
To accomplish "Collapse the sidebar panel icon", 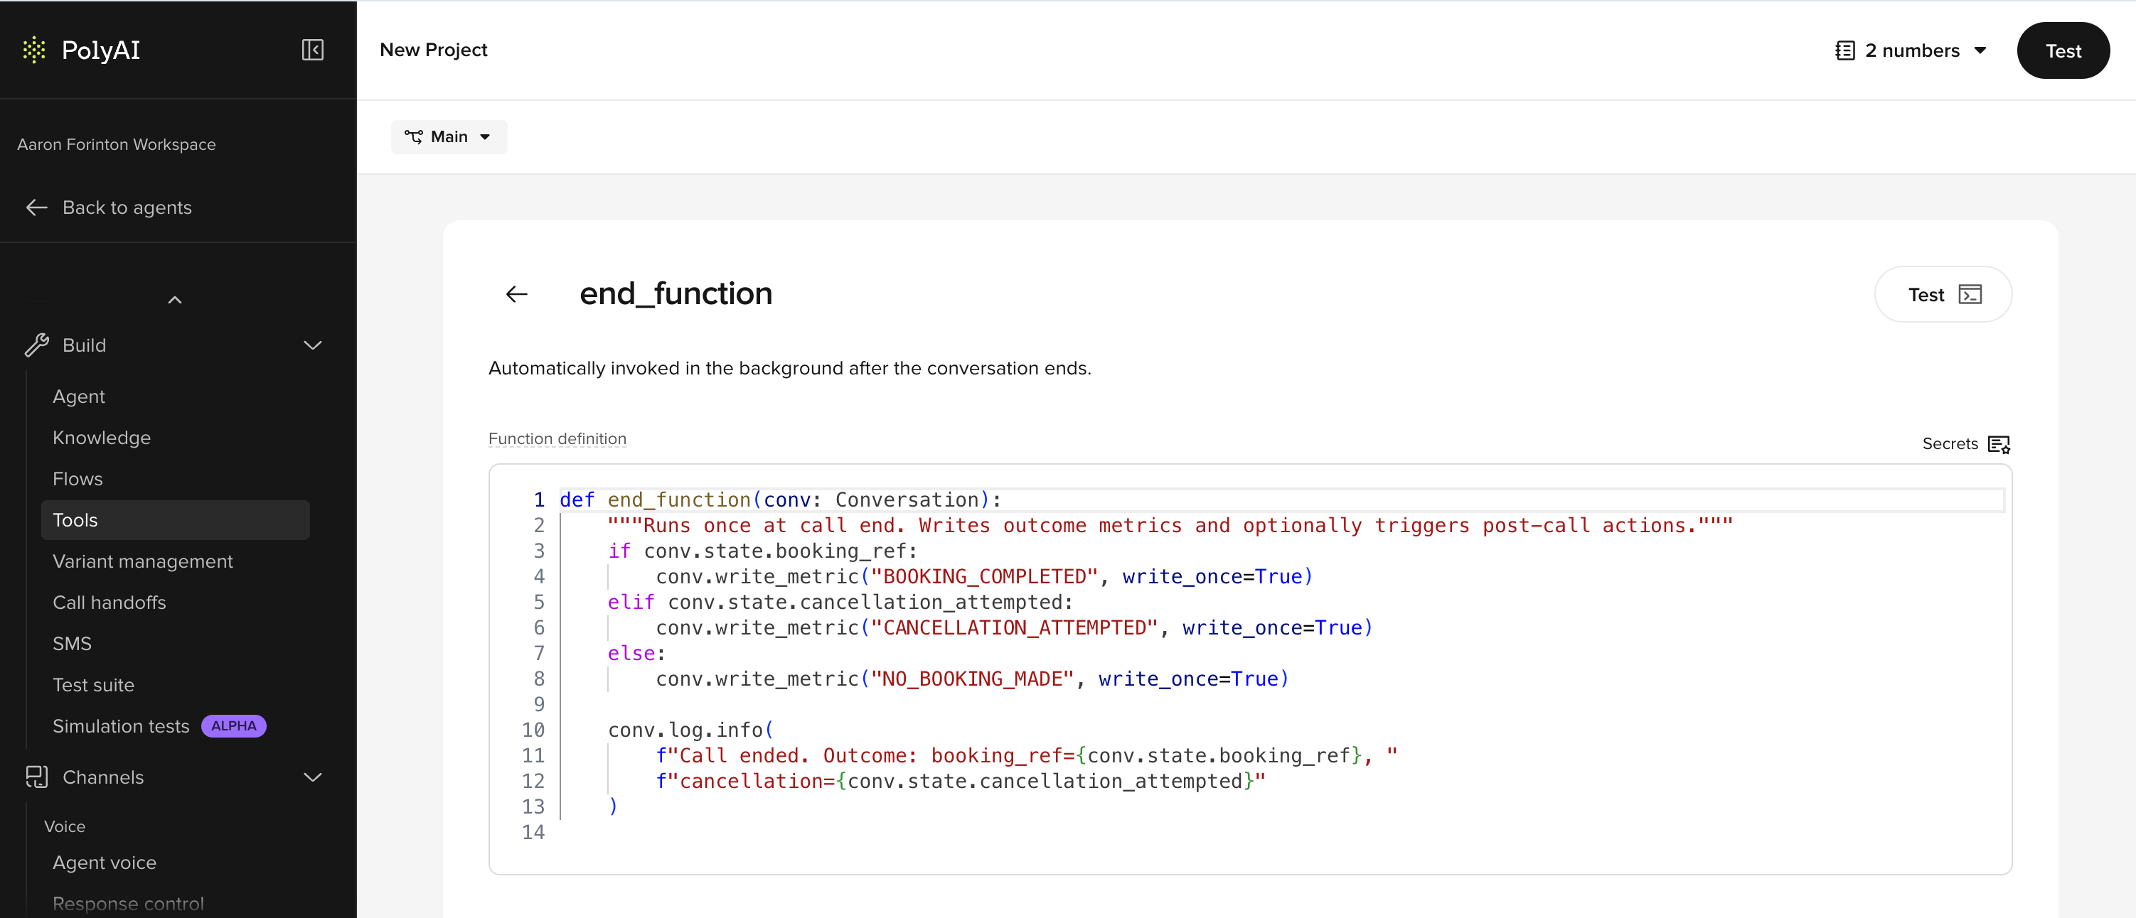I will click(313, 50).
